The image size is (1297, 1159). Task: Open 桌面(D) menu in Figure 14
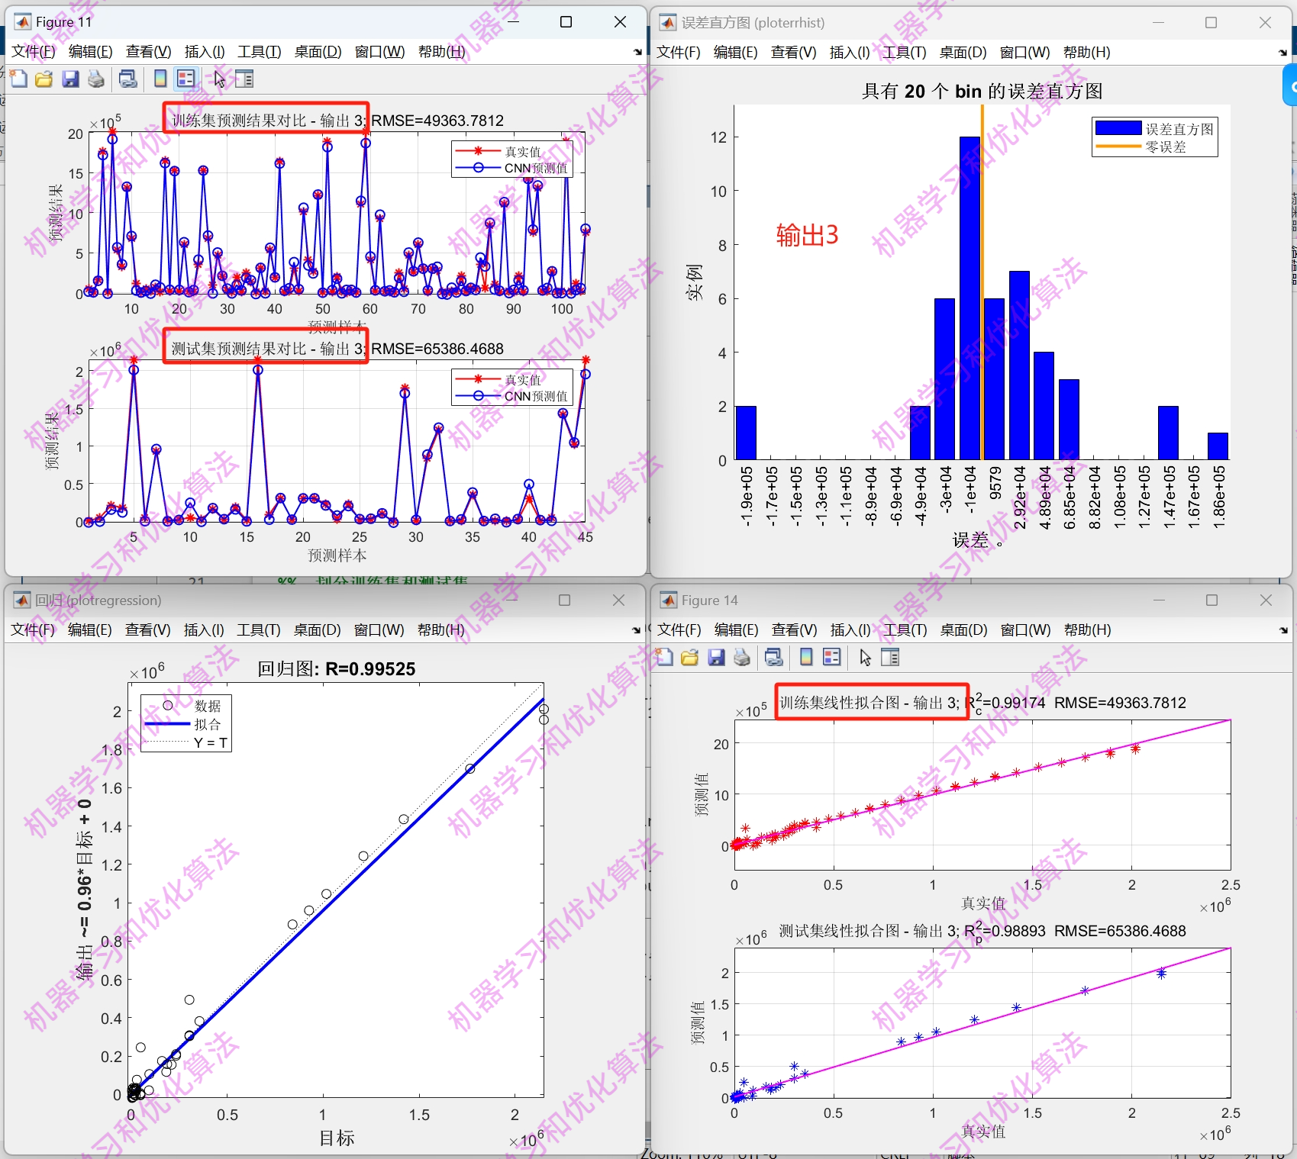964,629
